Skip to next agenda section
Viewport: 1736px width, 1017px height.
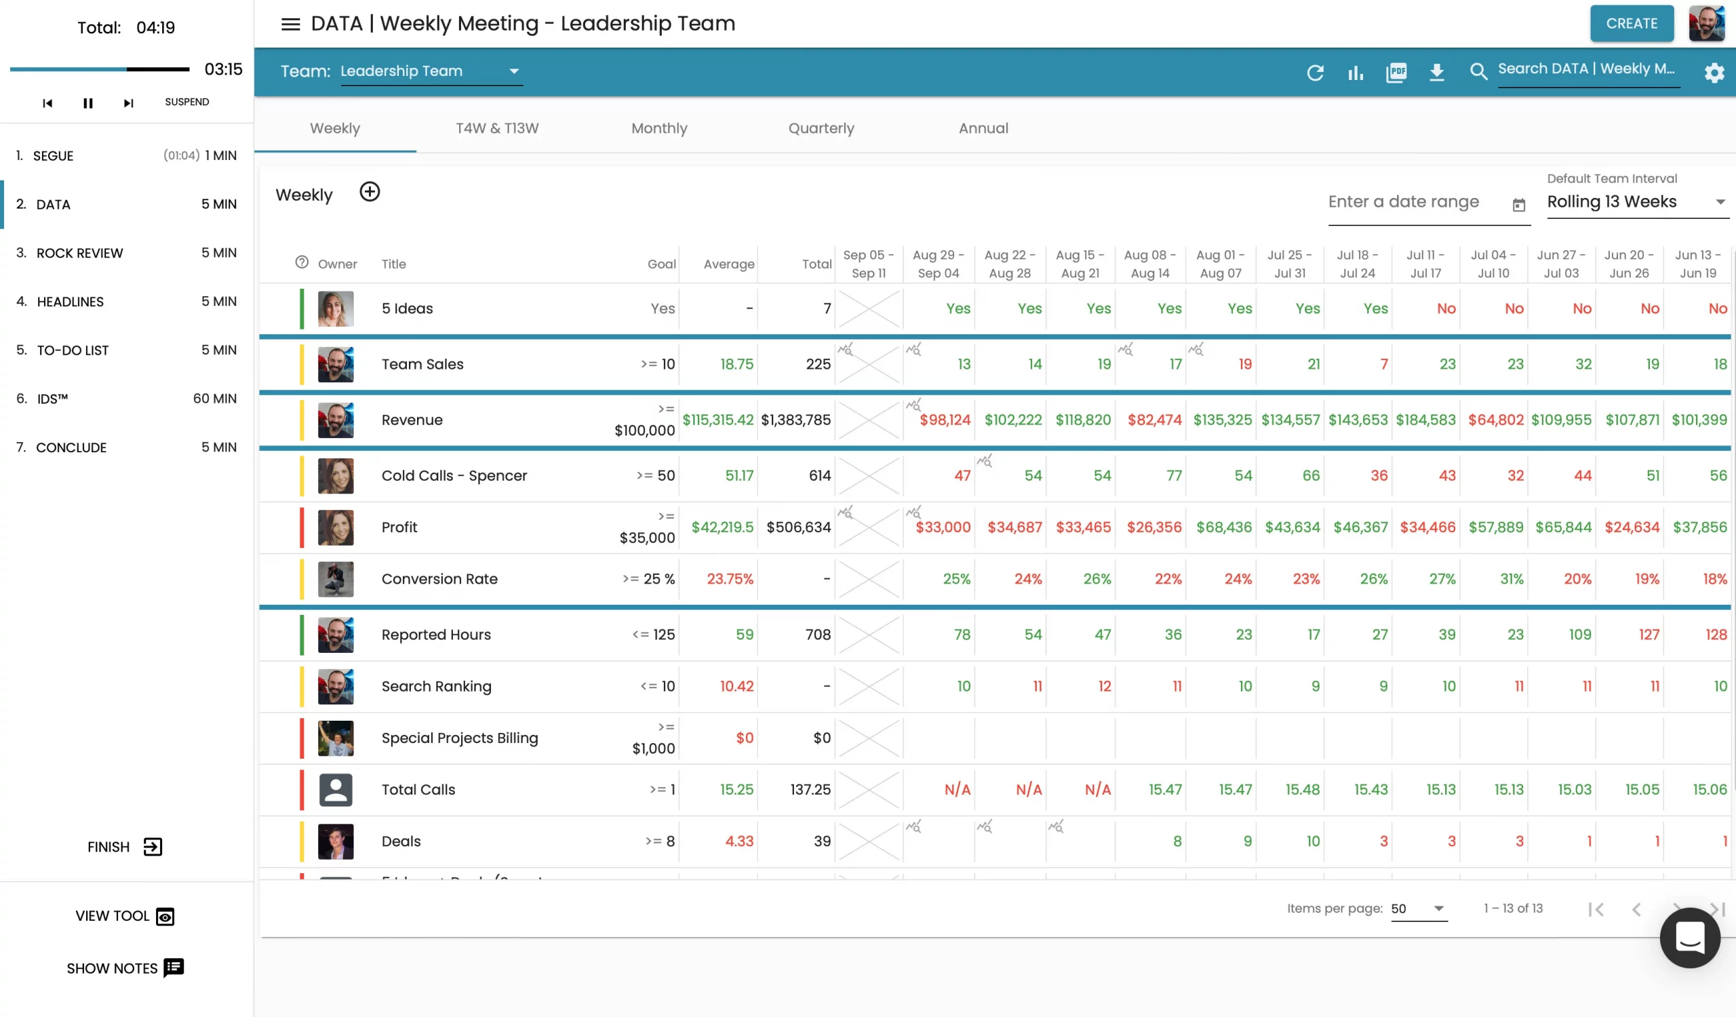(128, 102)
